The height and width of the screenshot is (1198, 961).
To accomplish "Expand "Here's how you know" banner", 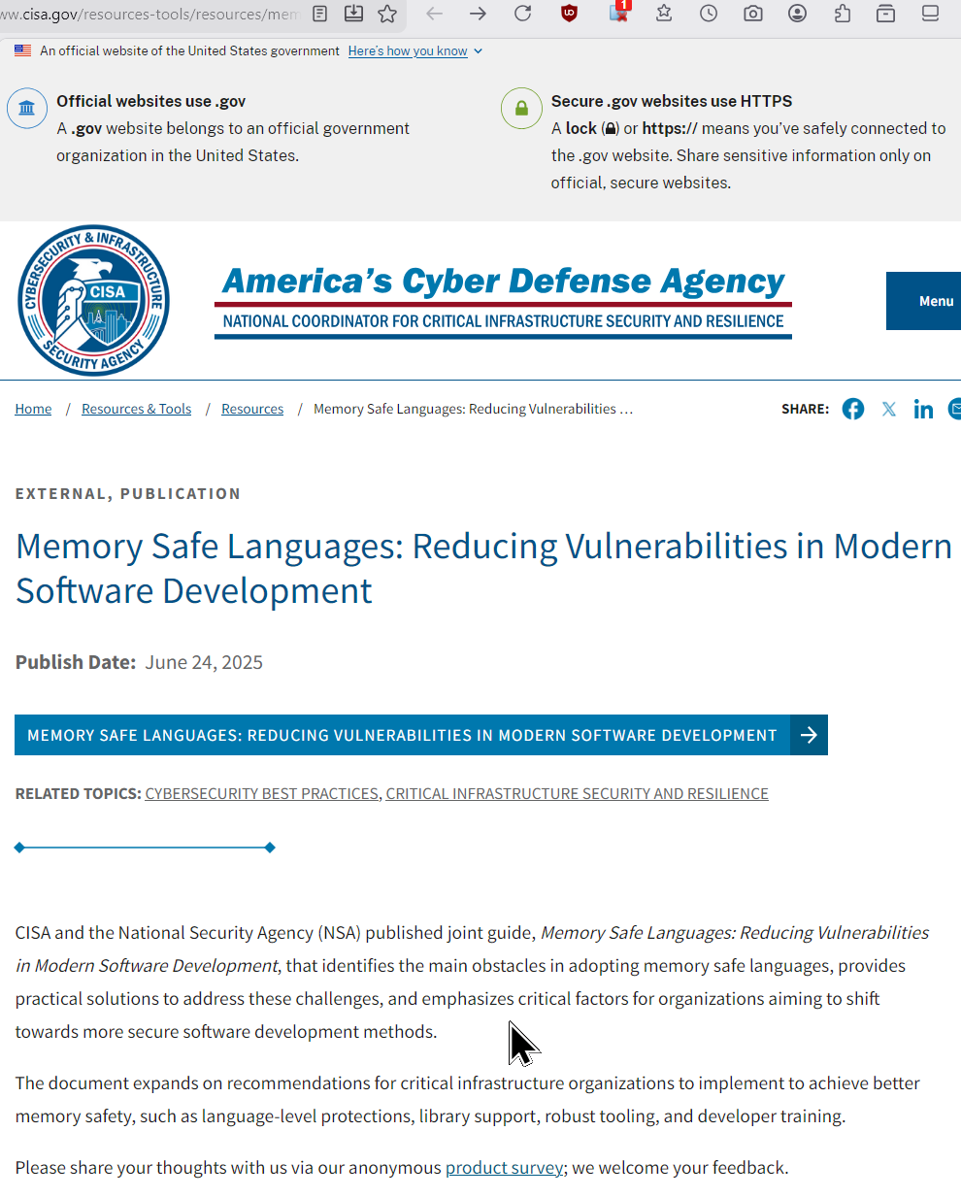I will pyautogui.click(x=408, y=50).
